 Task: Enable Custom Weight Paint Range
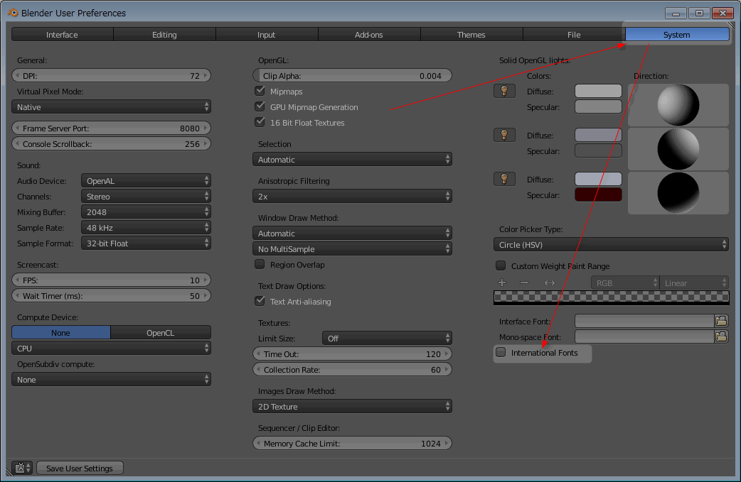pyautogui.click(x=501, y=265)
